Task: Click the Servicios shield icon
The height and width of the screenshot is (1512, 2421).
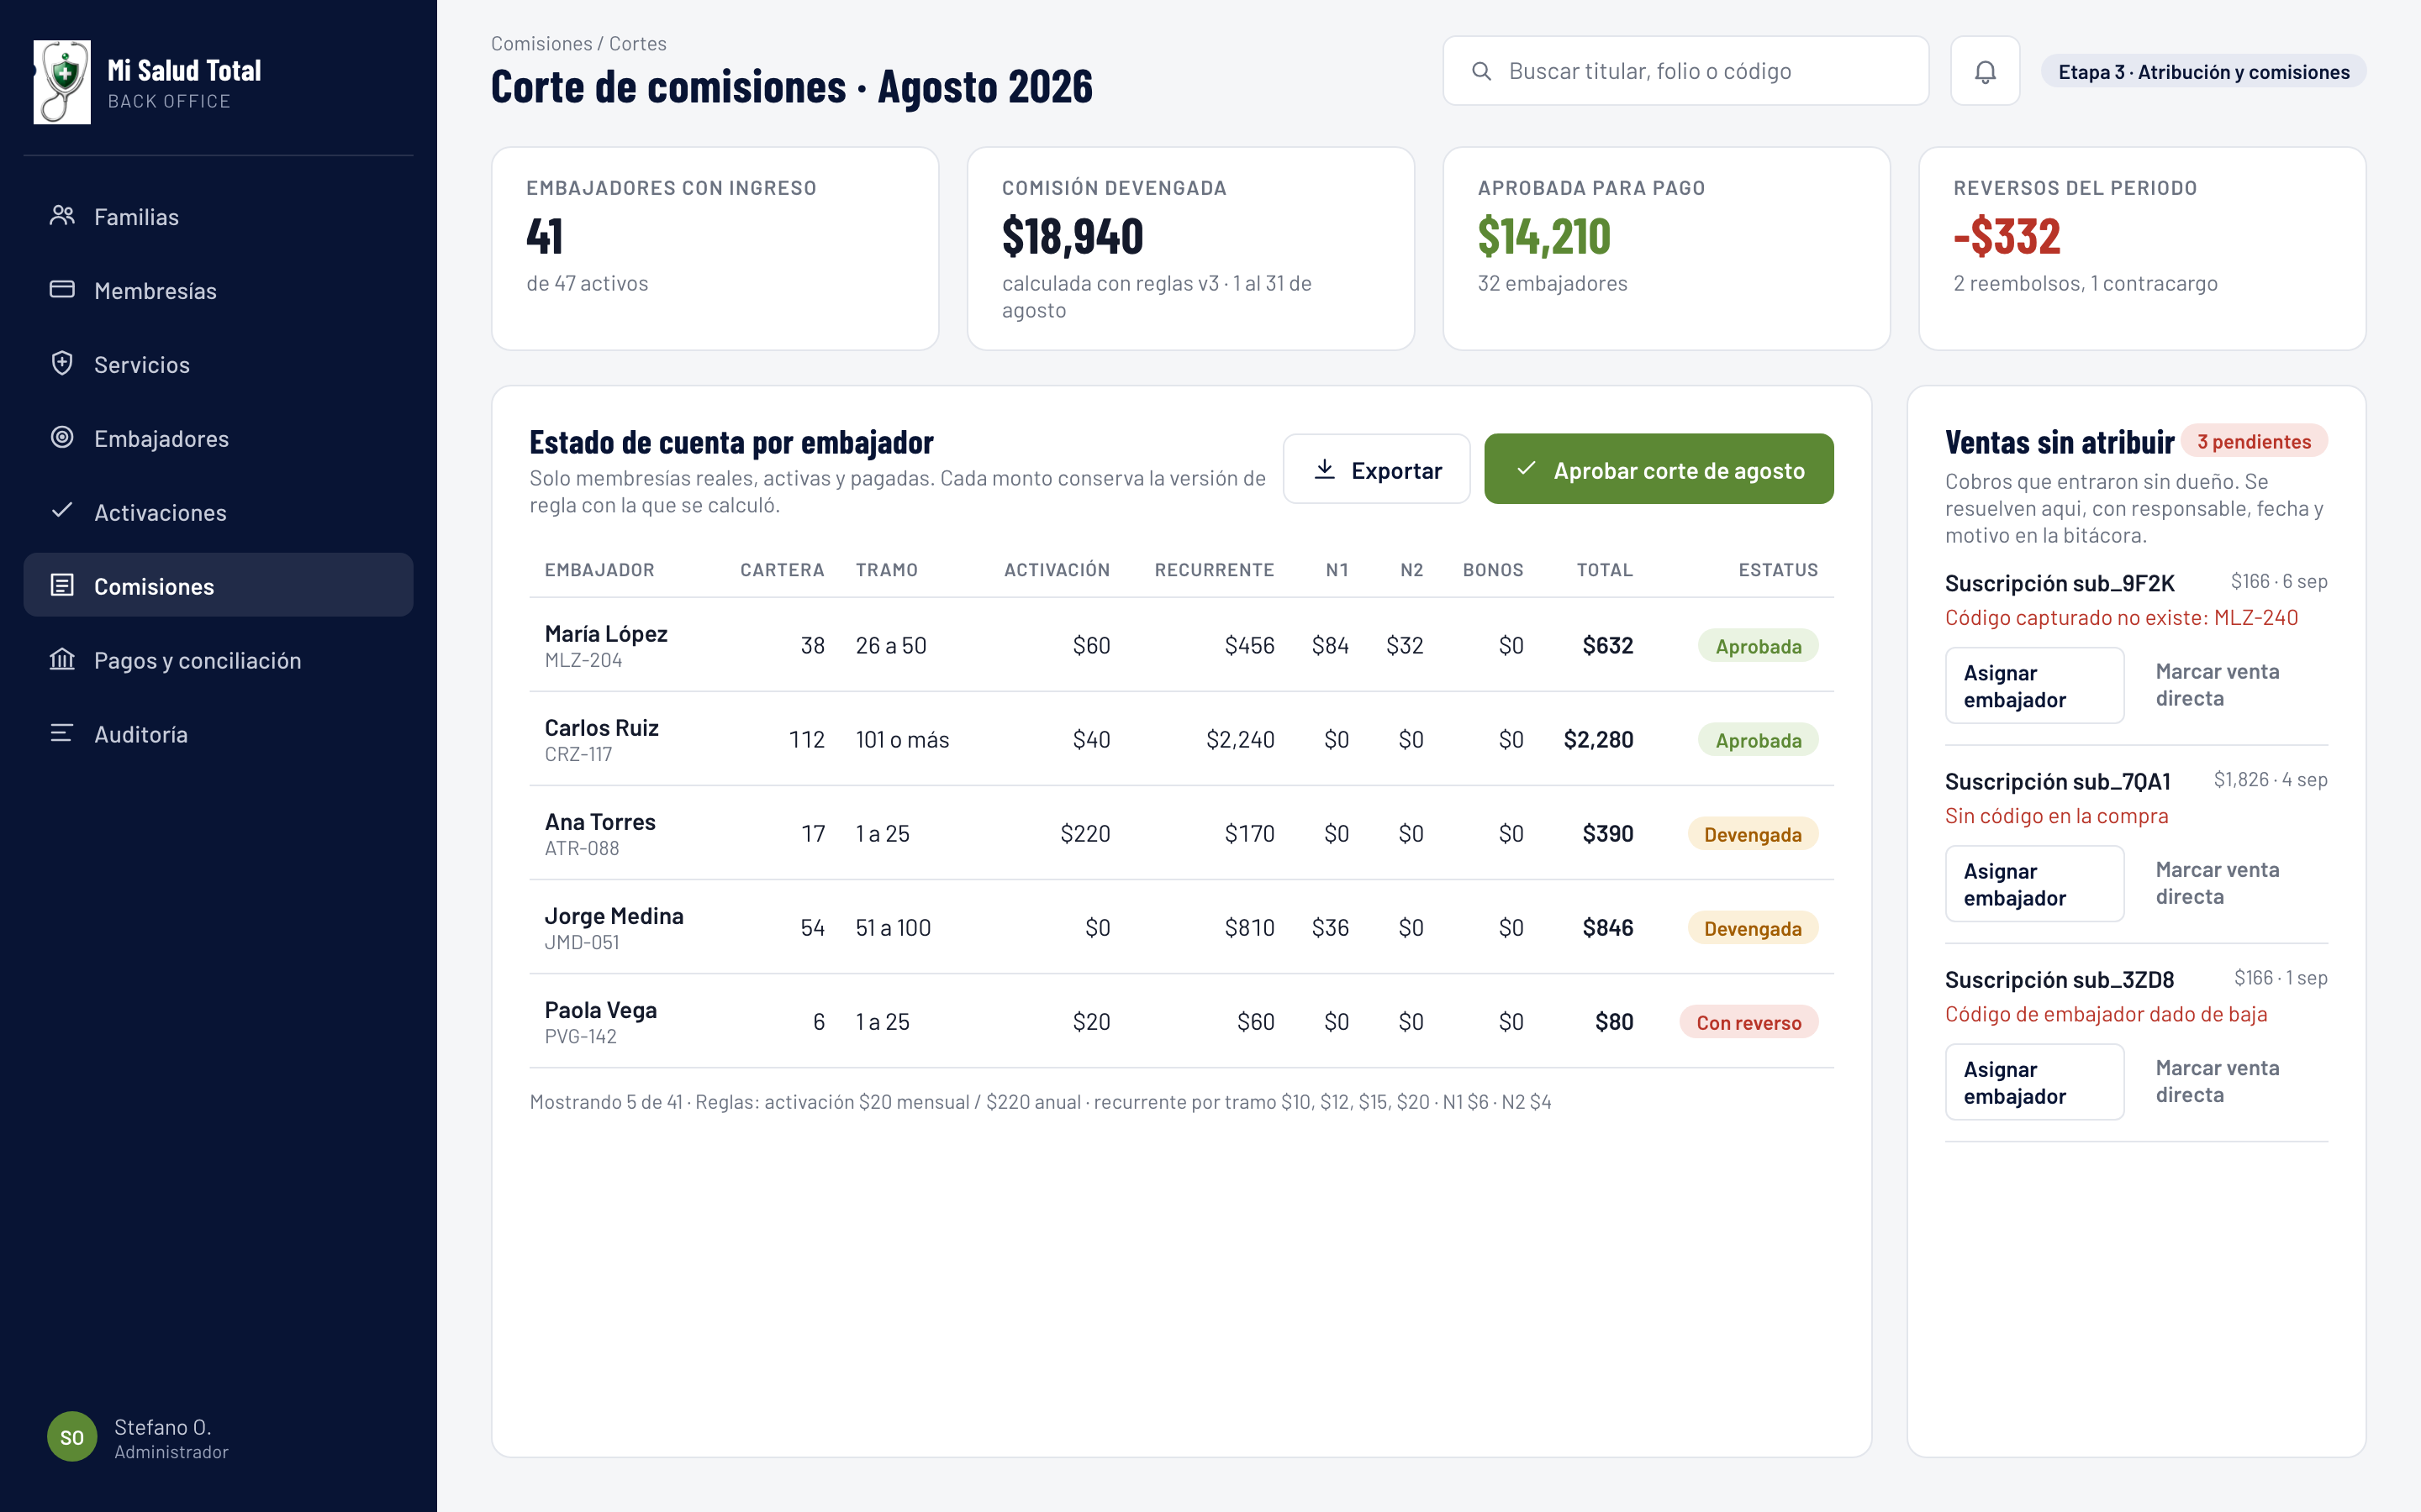Action: (62, 363)
